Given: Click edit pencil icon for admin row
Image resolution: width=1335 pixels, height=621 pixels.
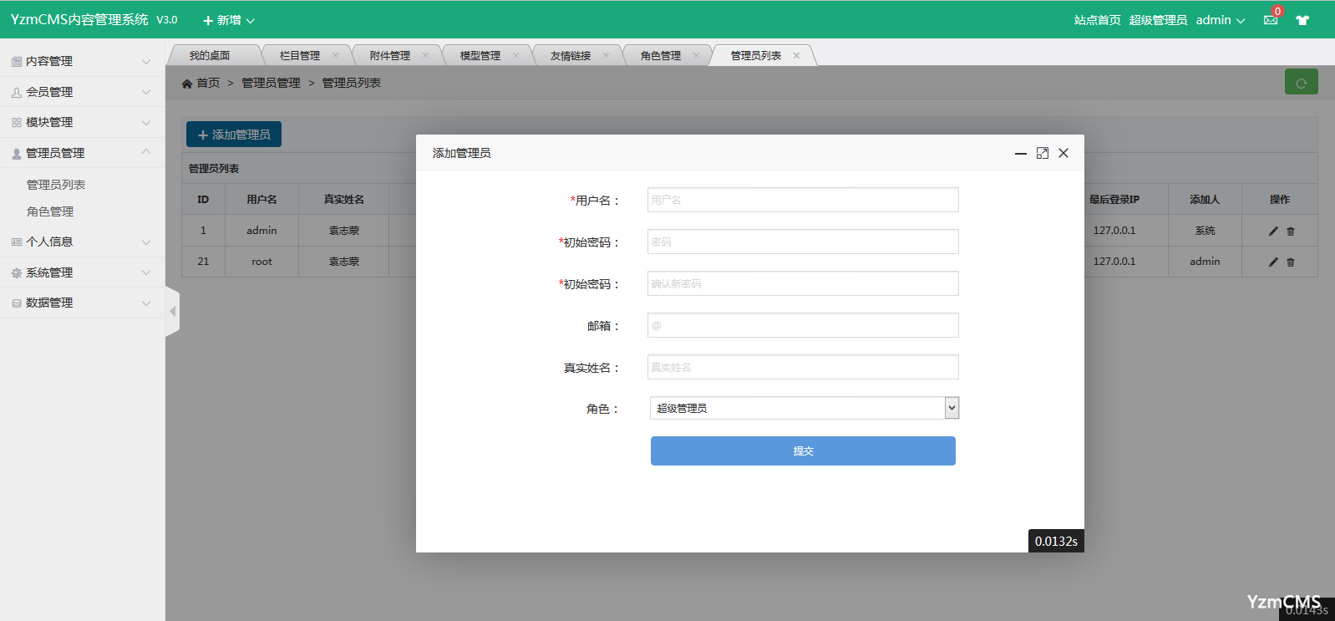Looking at the screenshot, I should click(x=1273, y=232).
